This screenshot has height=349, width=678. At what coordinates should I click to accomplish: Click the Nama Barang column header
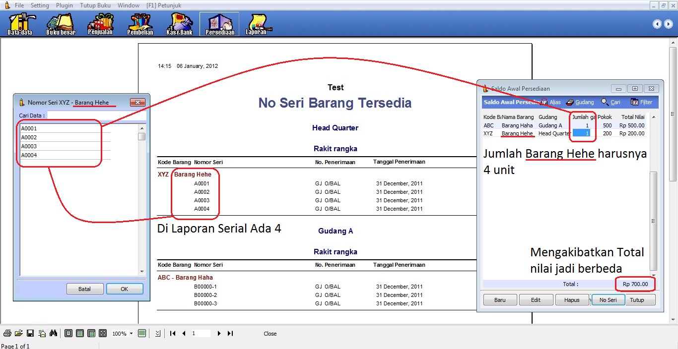click(518, 117)
